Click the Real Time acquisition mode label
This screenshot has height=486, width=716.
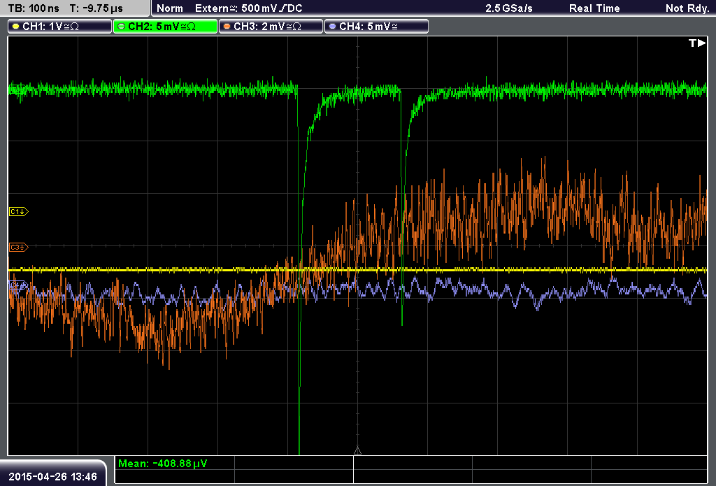[594, 8]
